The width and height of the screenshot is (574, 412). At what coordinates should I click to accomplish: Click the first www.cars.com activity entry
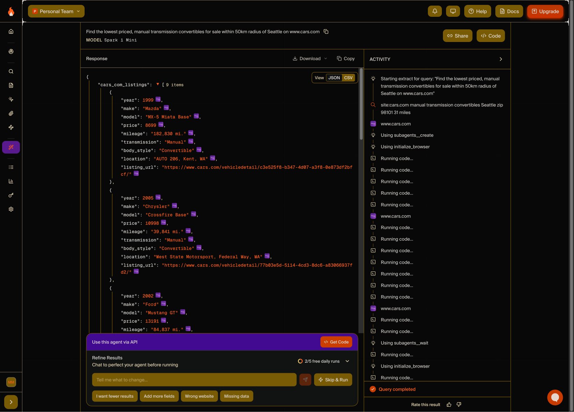(x=396, y=124)
